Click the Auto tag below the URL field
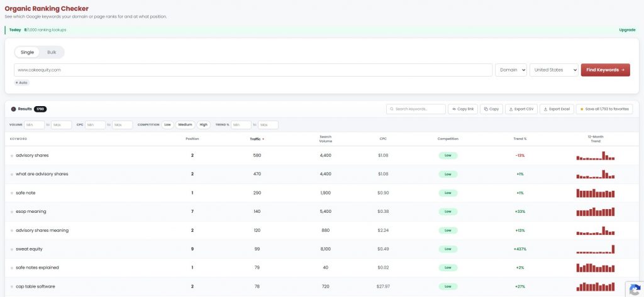This screenshot has width=644, height=297. point(22,82)
